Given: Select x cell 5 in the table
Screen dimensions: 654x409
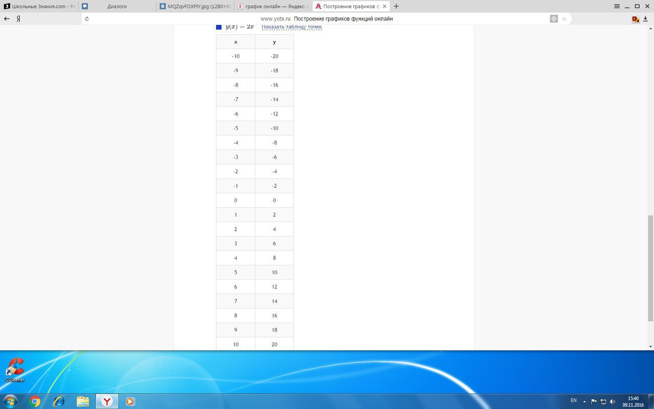Looking at the screenshot, I should [236, 272].
